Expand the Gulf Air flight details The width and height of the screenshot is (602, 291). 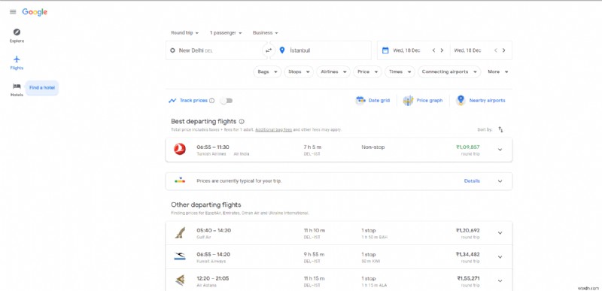point(500,233)
